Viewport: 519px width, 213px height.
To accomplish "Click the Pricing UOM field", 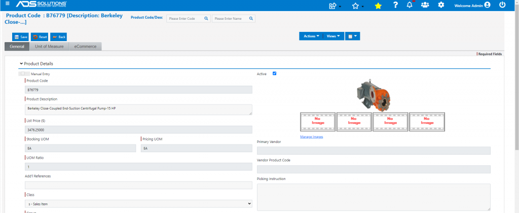I will click(x=197, y=148).
